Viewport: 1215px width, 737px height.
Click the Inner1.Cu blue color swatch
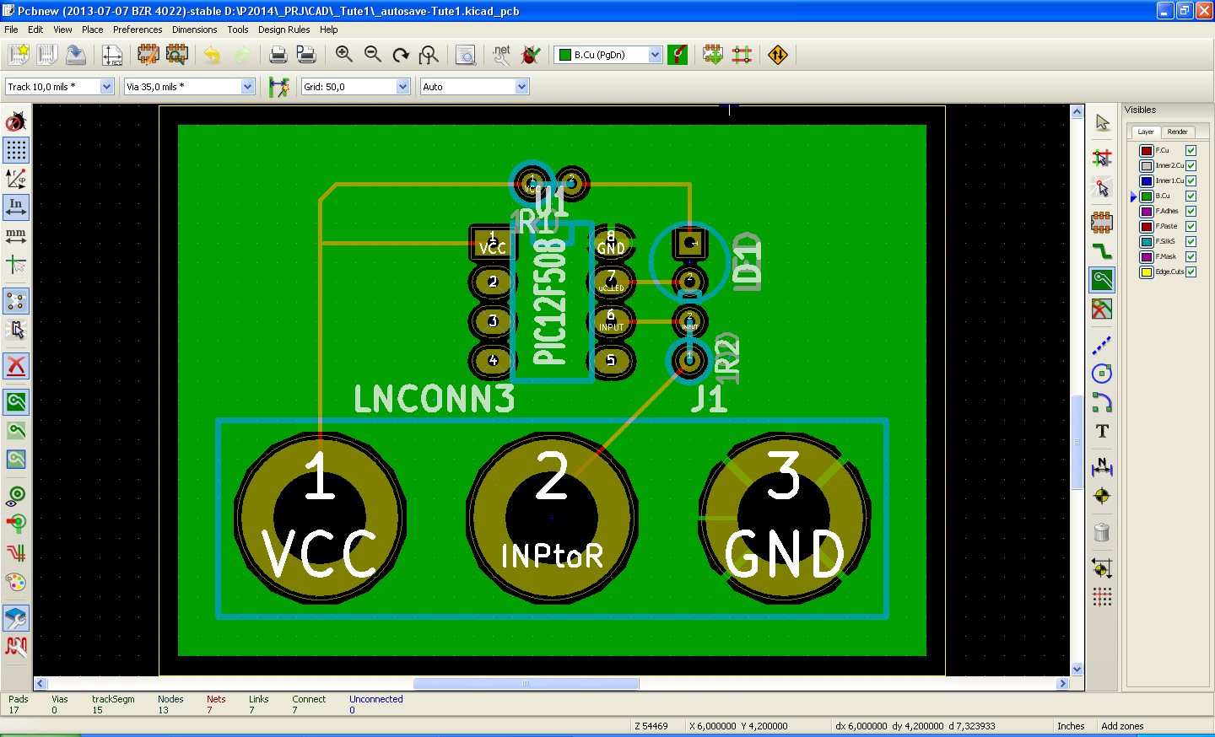tap(1147, 180)
